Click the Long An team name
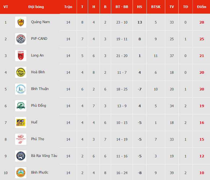The image size is (210, 180). [37, 55]
